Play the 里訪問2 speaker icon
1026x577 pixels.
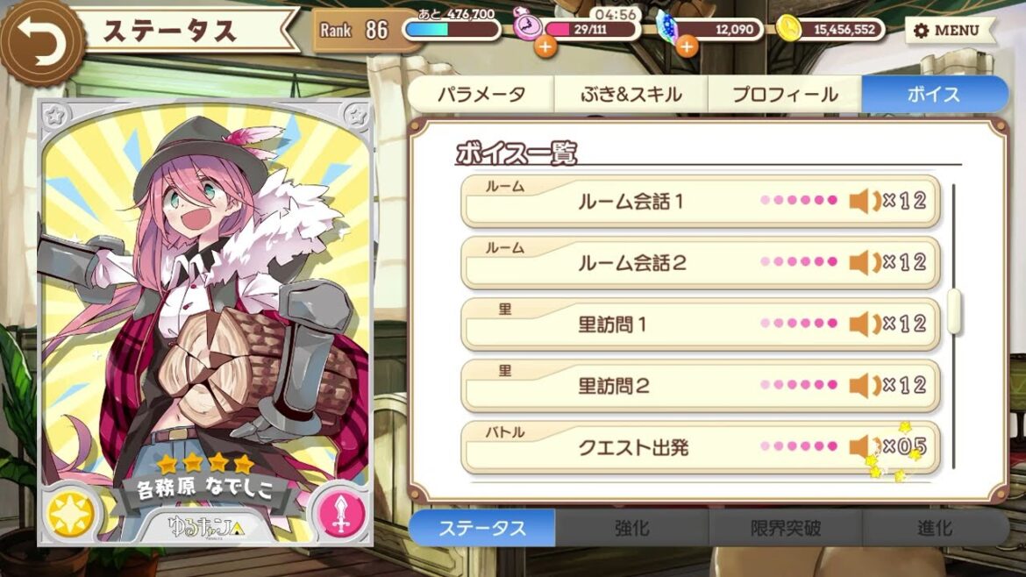[x=865, y=385]
